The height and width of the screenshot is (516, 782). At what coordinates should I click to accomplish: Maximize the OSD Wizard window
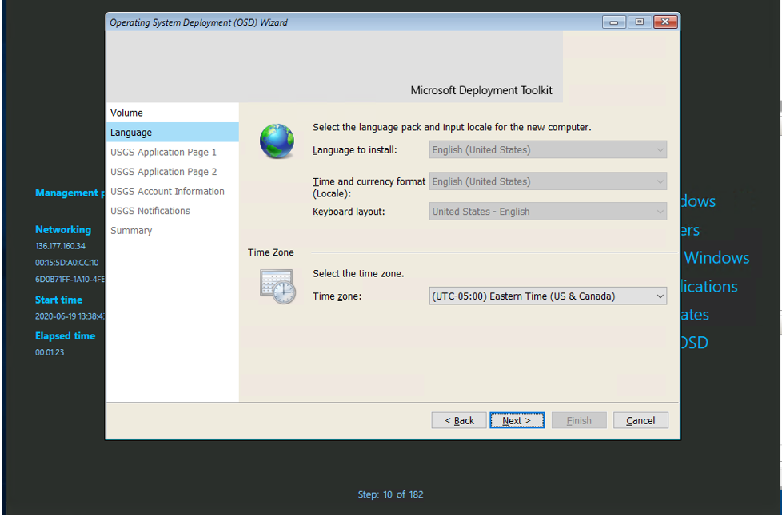640,22
